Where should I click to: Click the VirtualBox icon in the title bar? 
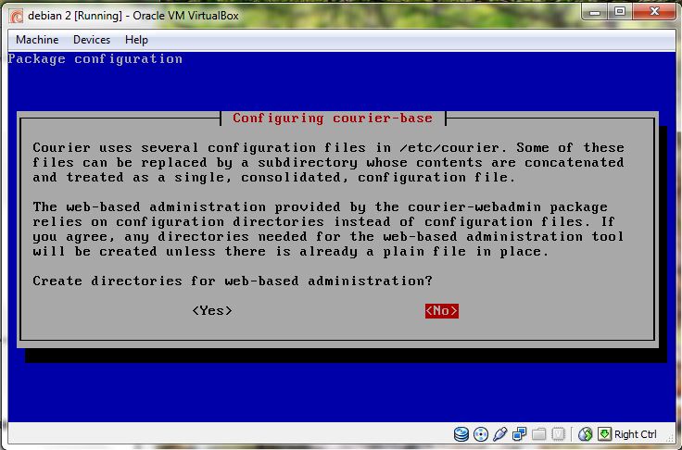17,17
